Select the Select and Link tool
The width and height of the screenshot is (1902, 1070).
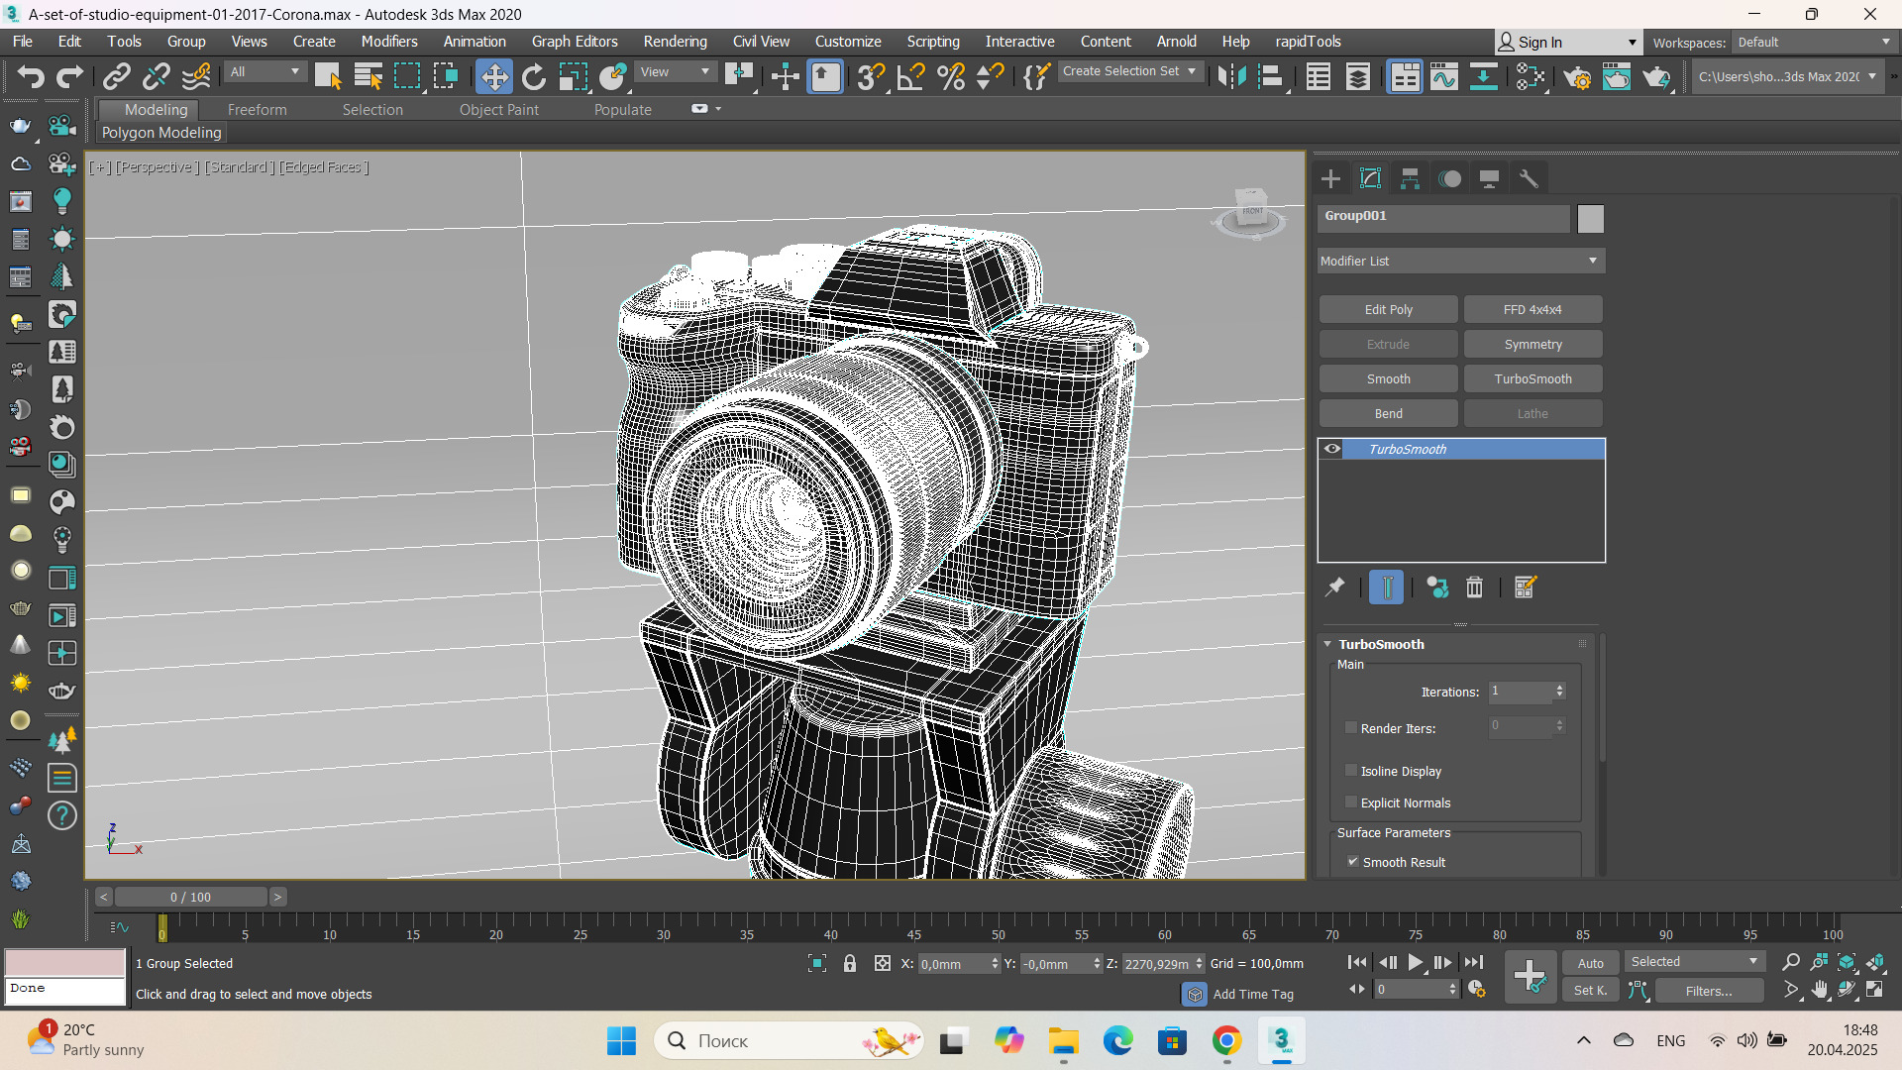(x=117, y=76)
